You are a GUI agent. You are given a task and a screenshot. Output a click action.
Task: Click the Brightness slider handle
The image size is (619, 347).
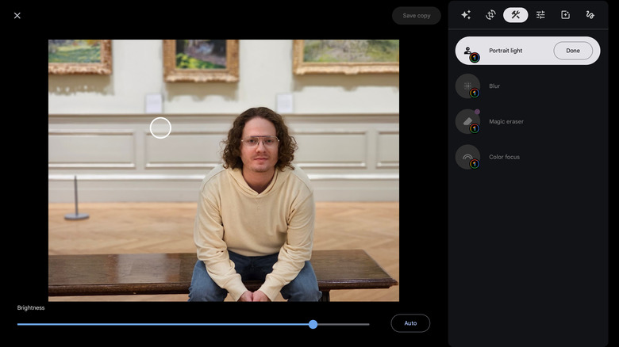(x=313, y=325)
